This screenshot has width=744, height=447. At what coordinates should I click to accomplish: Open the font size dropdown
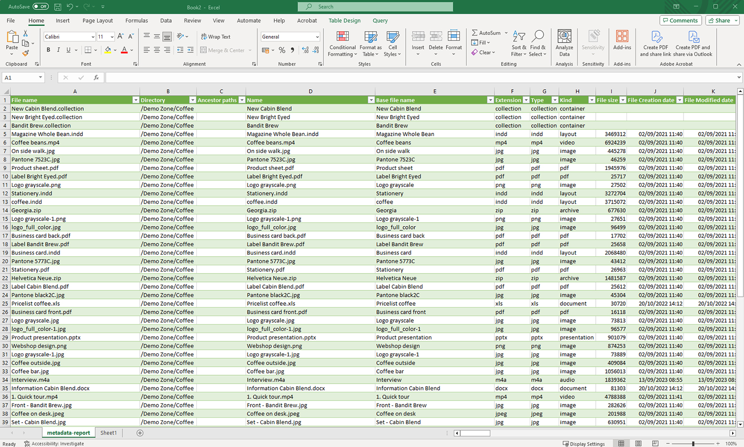pyautogui.click(x=112, y=37)
